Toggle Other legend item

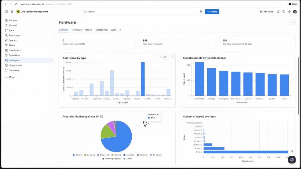[128, 159]
